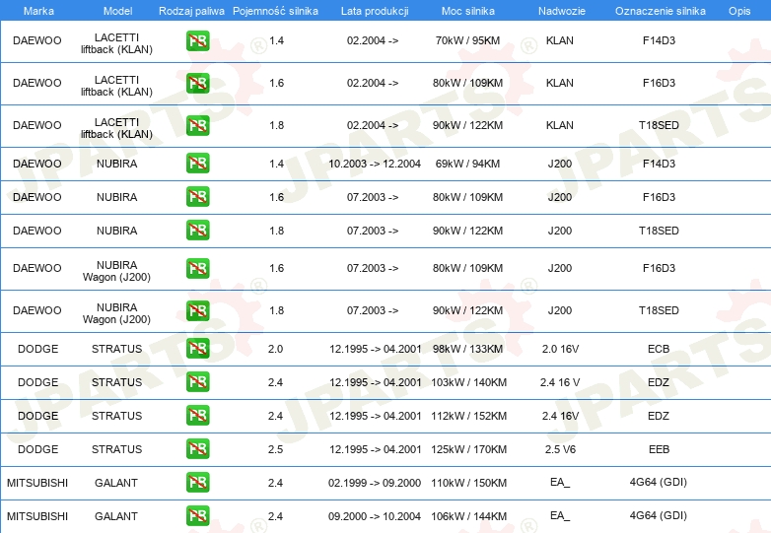Select the STRATUS 2.5 V6 row
The image size is (771, 533).
coord(385,449)
